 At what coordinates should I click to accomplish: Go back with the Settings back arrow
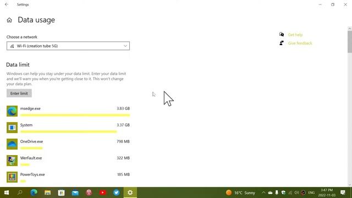coord(7,4)
